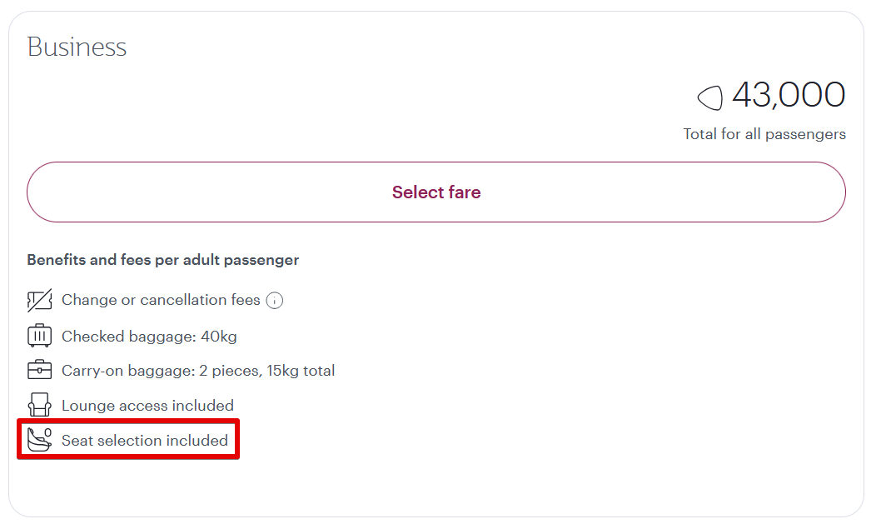Click Benefits and fees per adult passenger heading
Image resolution: width=871 pixels, height=524 pixels.
162,260
